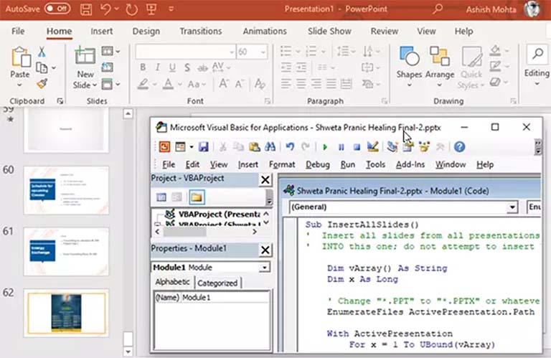Click the Redo icon in the title bar
This screenshot has height=358, width=551.
[x=131, y=9]
